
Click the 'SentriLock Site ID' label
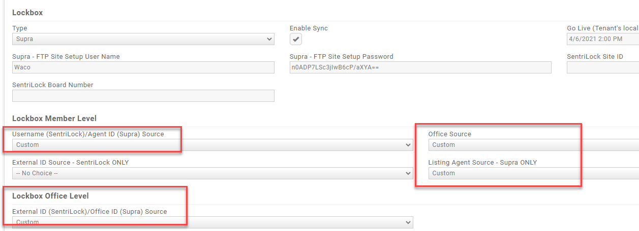595,57
